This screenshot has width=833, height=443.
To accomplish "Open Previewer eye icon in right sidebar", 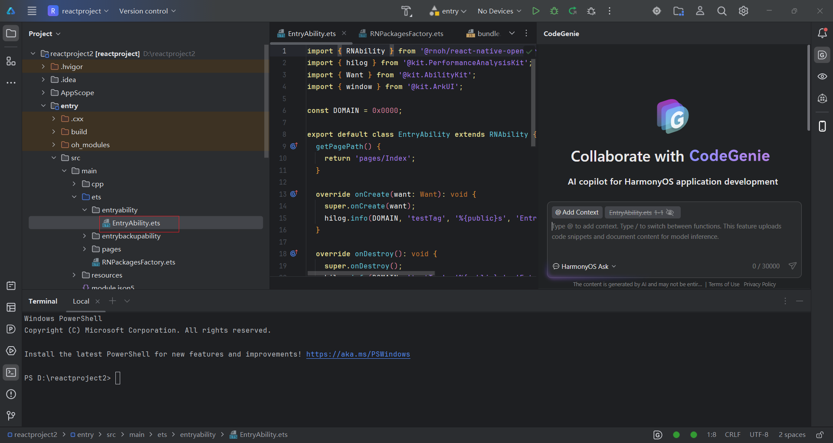I will click(822, 76).
